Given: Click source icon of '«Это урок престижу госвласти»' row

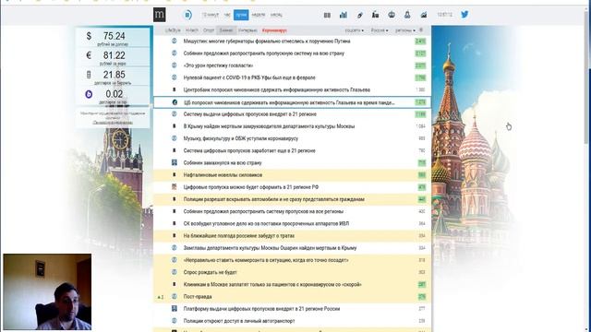Looking at the screenshot, I should click(175, 65).
